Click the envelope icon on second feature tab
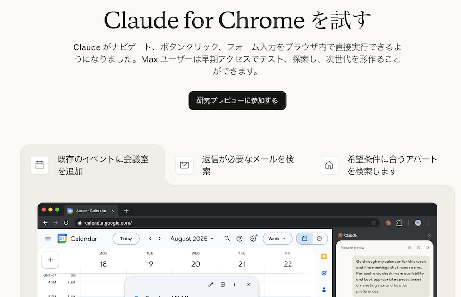Viewport: 461px width, 297px height. [x=184, y=165]
